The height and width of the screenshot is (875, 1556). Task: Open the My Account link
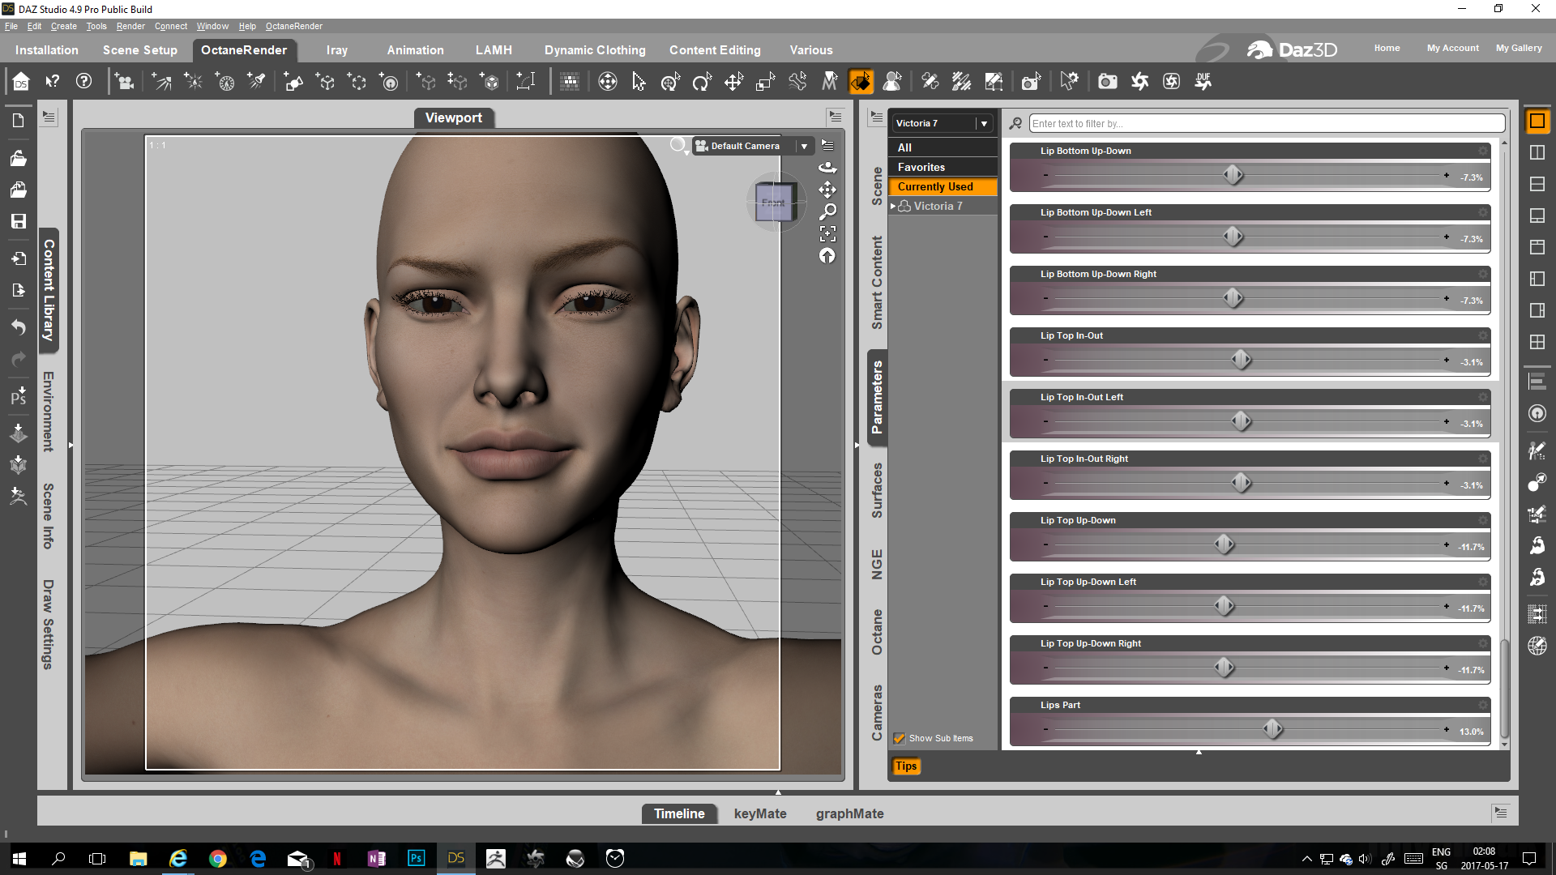tap(1451, 48)
